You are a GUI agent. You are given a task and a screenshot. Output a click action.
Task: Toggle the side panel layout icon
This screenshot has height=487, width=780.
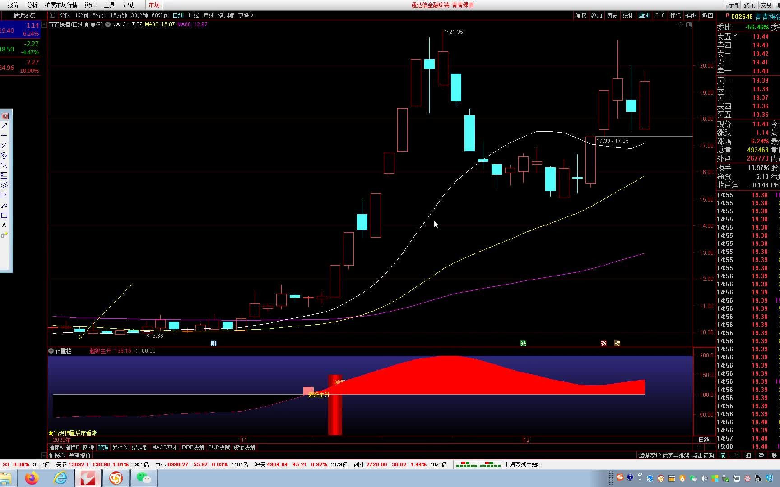[x=689, y=25]
